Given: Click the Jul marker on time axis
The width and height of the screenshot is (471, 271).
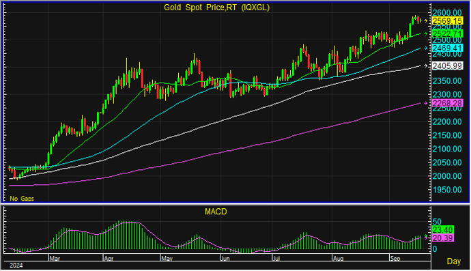Looking at the screenshot, I should pyautogui.click(x=276, y=259).
